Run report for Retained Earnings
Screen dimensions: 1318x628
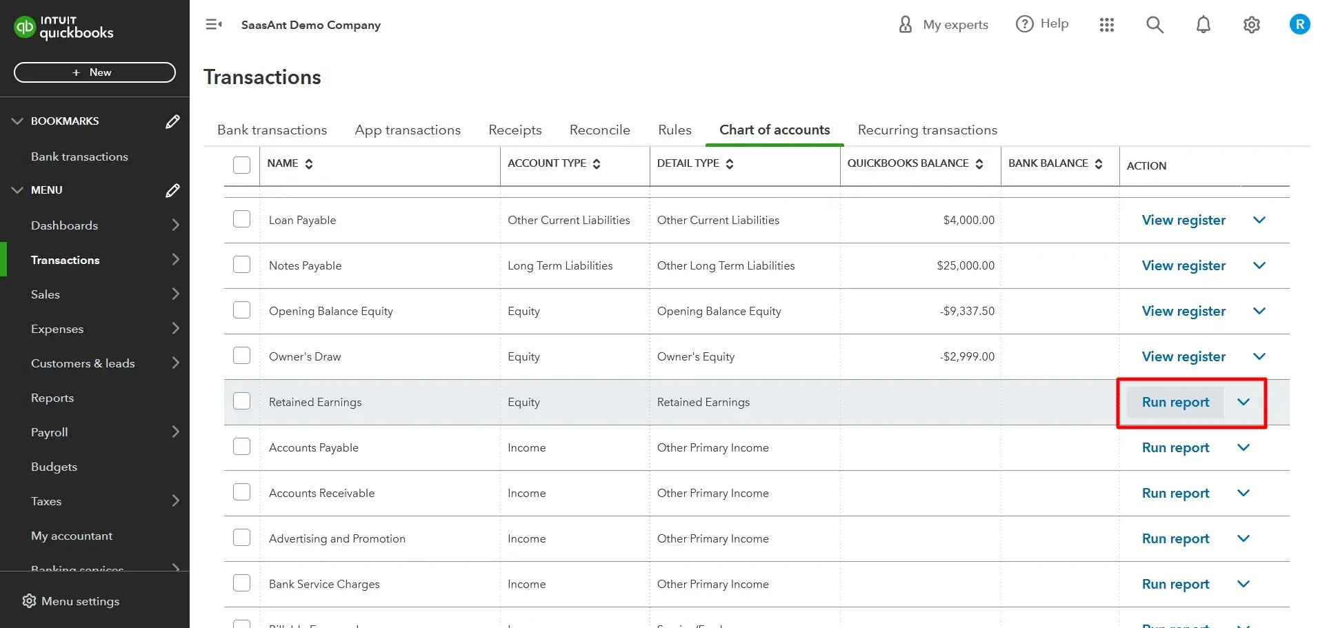(1175, 402)
